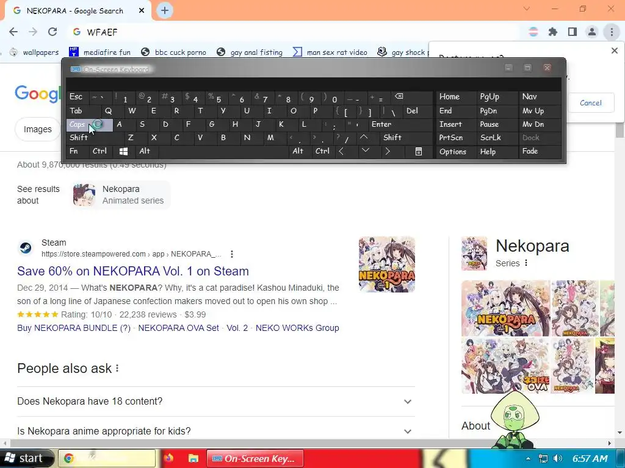Image resolution: width=625 pixels, height=468 pixels.
Task: Open the Extensions puzzle-piece icon
Action: (553, 32)
